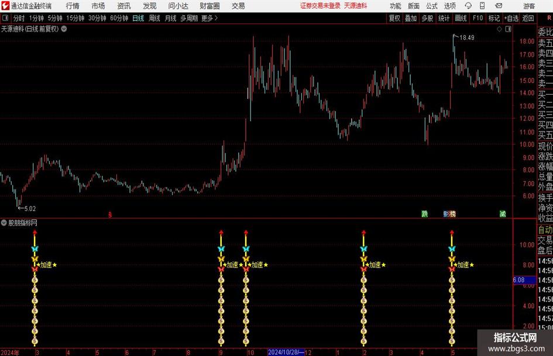Expand the 天源迪科 chart title dropdown arrow
Viewport: 553px width, 356px height.
point(64,29)
